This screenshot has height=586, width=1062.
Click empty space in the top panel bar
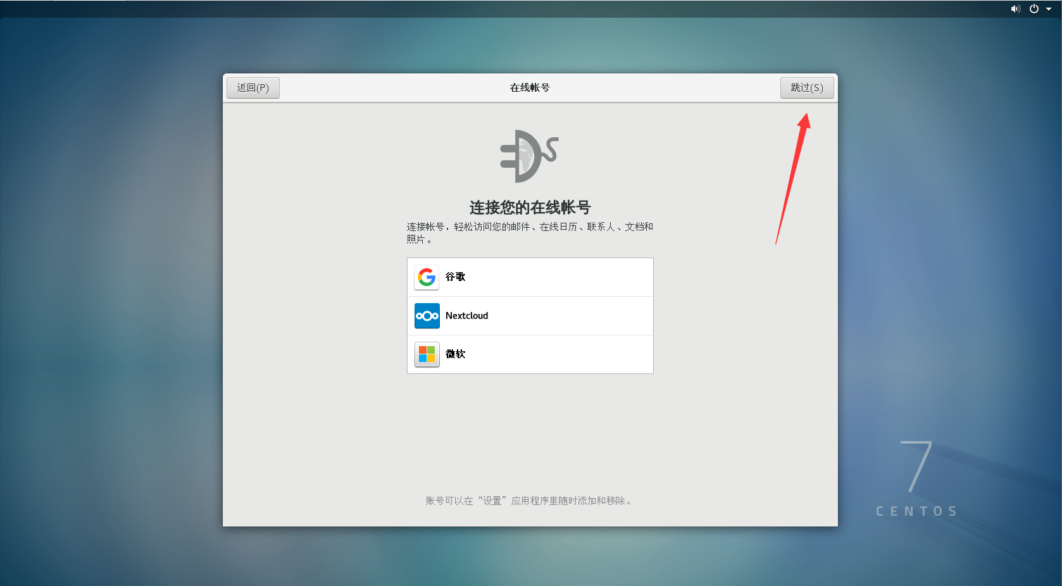coord(506,9)
